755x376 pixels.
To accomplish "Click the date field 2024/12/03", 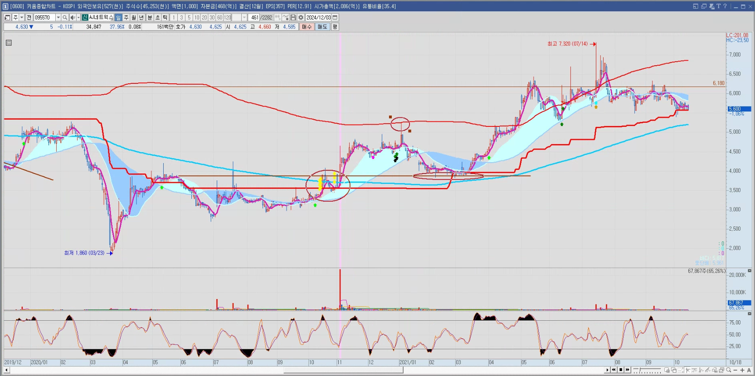I will point(319,17).
